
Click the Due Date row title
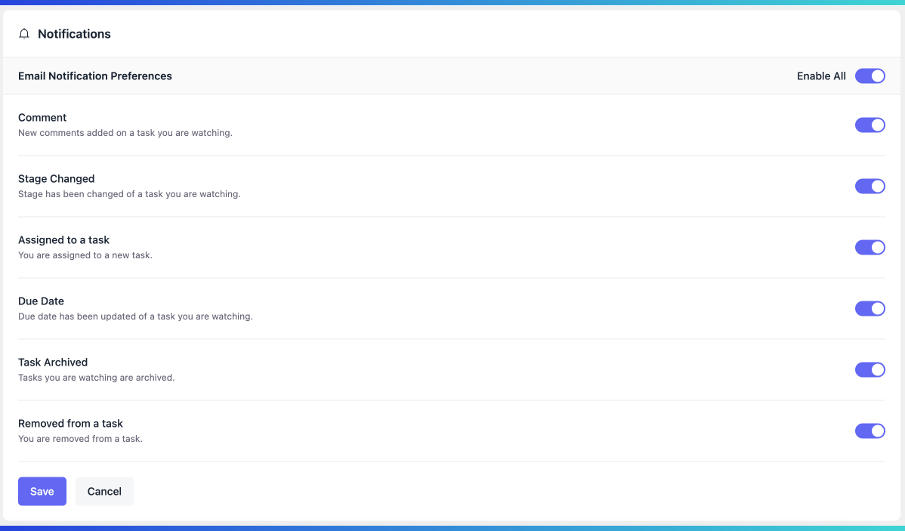click(x=41, y=301)
